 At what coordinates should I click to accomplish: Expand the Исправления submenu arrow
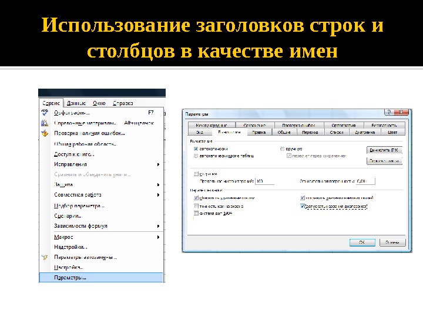(x=159, y=164)
